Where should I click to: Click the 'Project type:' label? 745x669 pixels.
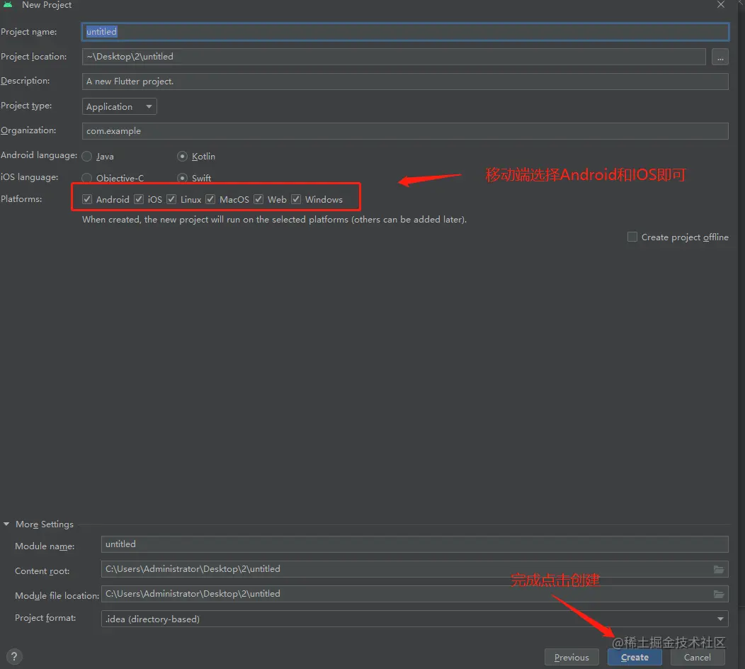click(x=26, y=106)
